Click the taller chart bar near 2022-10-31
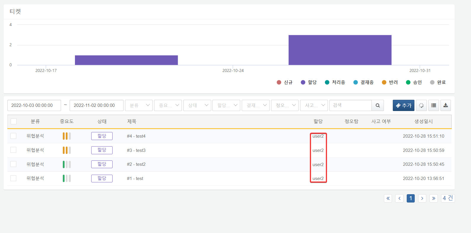This screenshot has height=233, width=471. [340, 50]
